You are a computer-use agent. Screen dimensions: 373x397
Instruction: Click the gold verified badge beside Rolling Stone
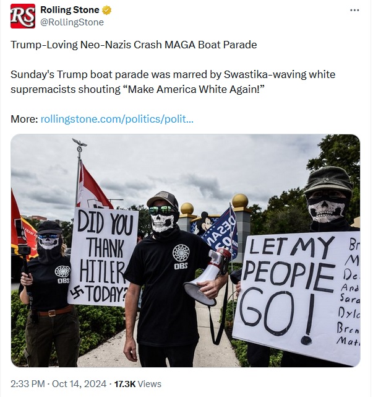pos(106,11)
